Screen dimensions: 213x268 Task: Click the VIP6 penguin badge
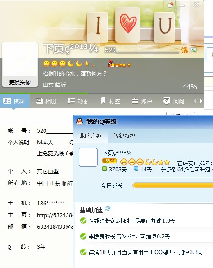(119, 64)
